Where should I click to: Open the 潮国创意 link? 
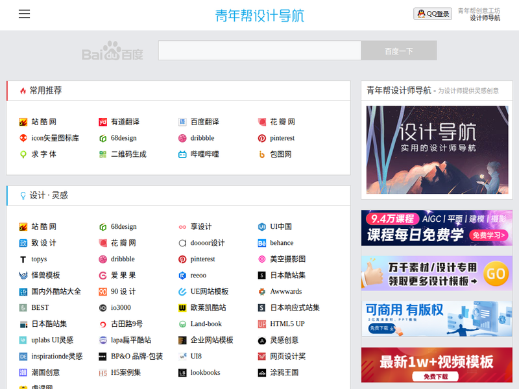pos(45,372)
